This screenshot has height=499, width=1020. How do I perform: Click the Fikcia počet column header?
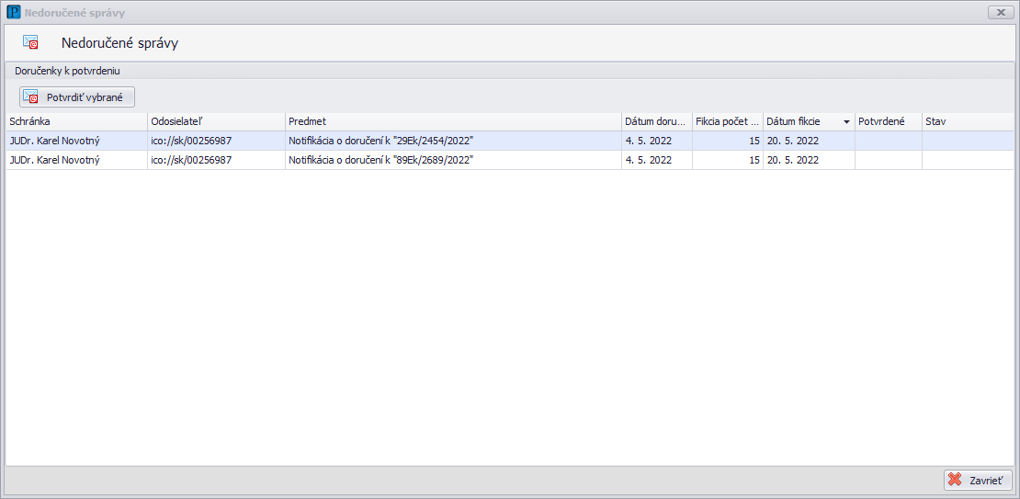(x=727, y=121)
